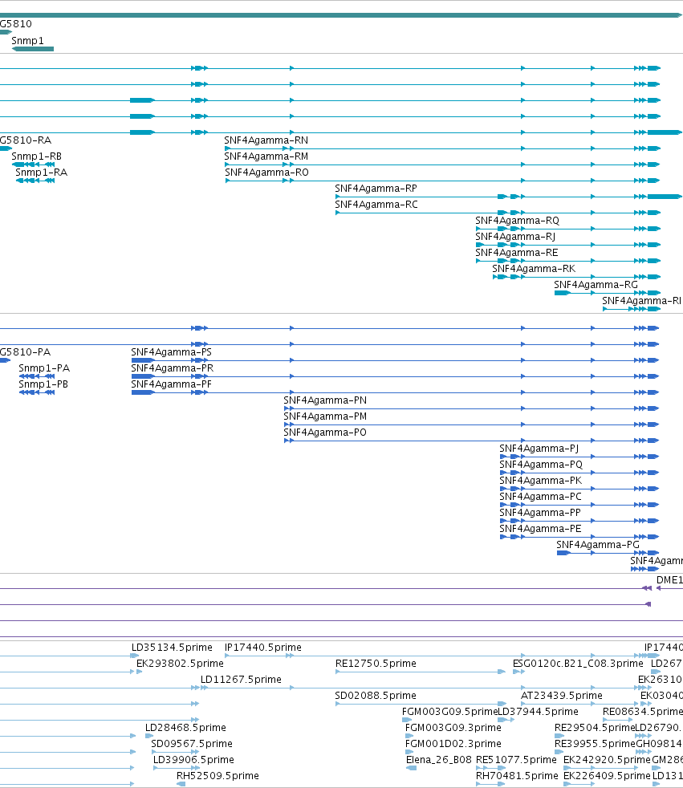Select the Snmp1 gene label
The height and width of the screenshot is (788, 683).
click(x=27, y=41)
